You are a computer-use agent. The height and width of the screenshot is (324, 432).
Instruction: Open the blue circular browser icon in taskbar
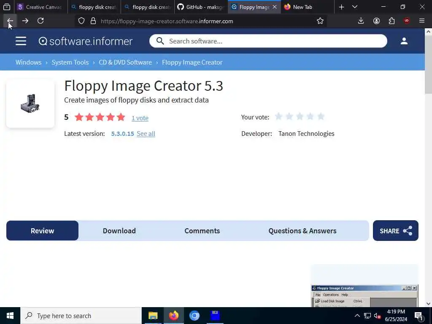(194, 316)
